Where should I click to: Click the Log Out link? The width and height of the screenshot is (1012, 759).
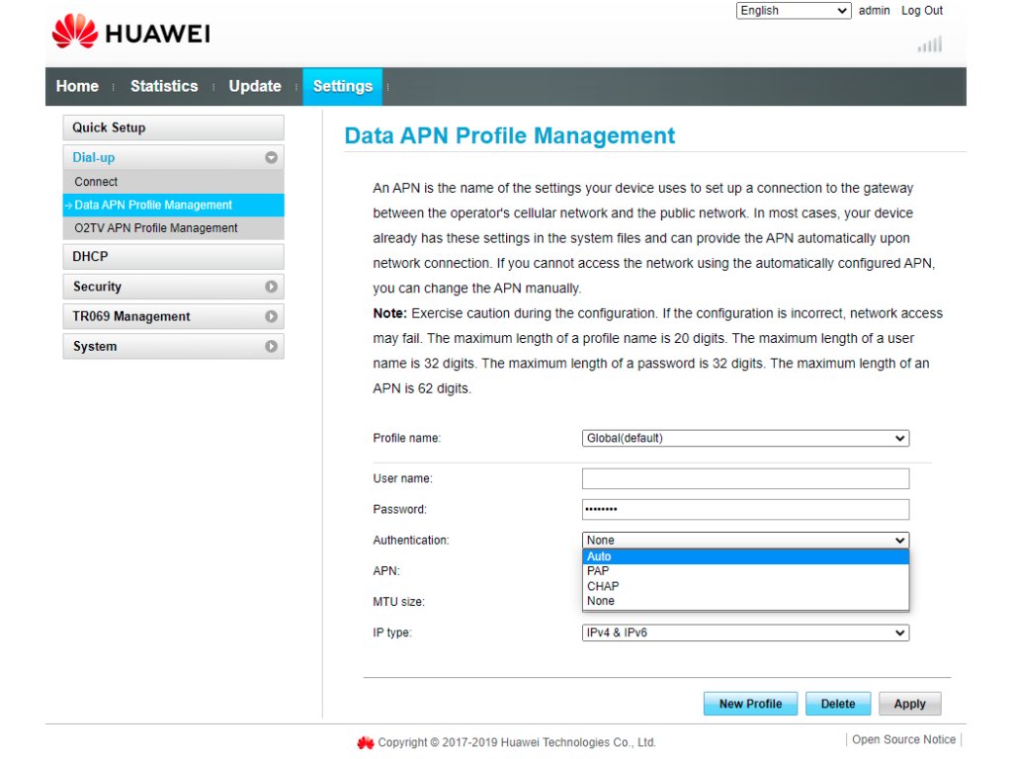tap(921, 11)
